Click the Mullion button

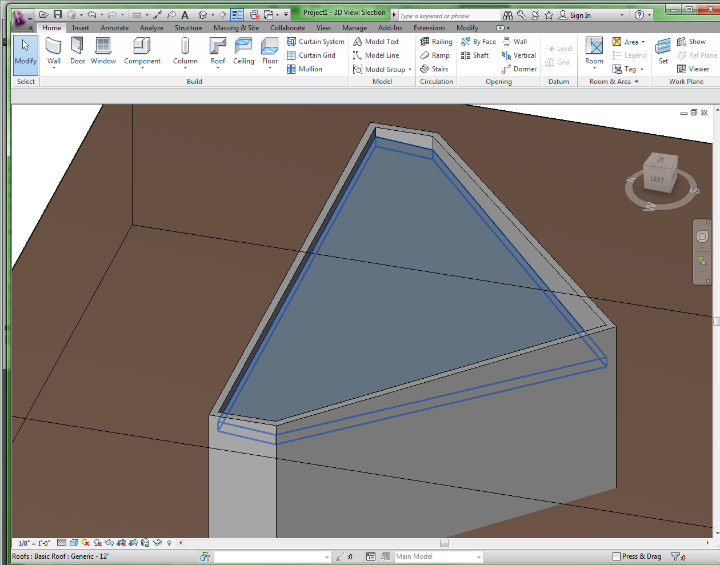click(305, 69)
